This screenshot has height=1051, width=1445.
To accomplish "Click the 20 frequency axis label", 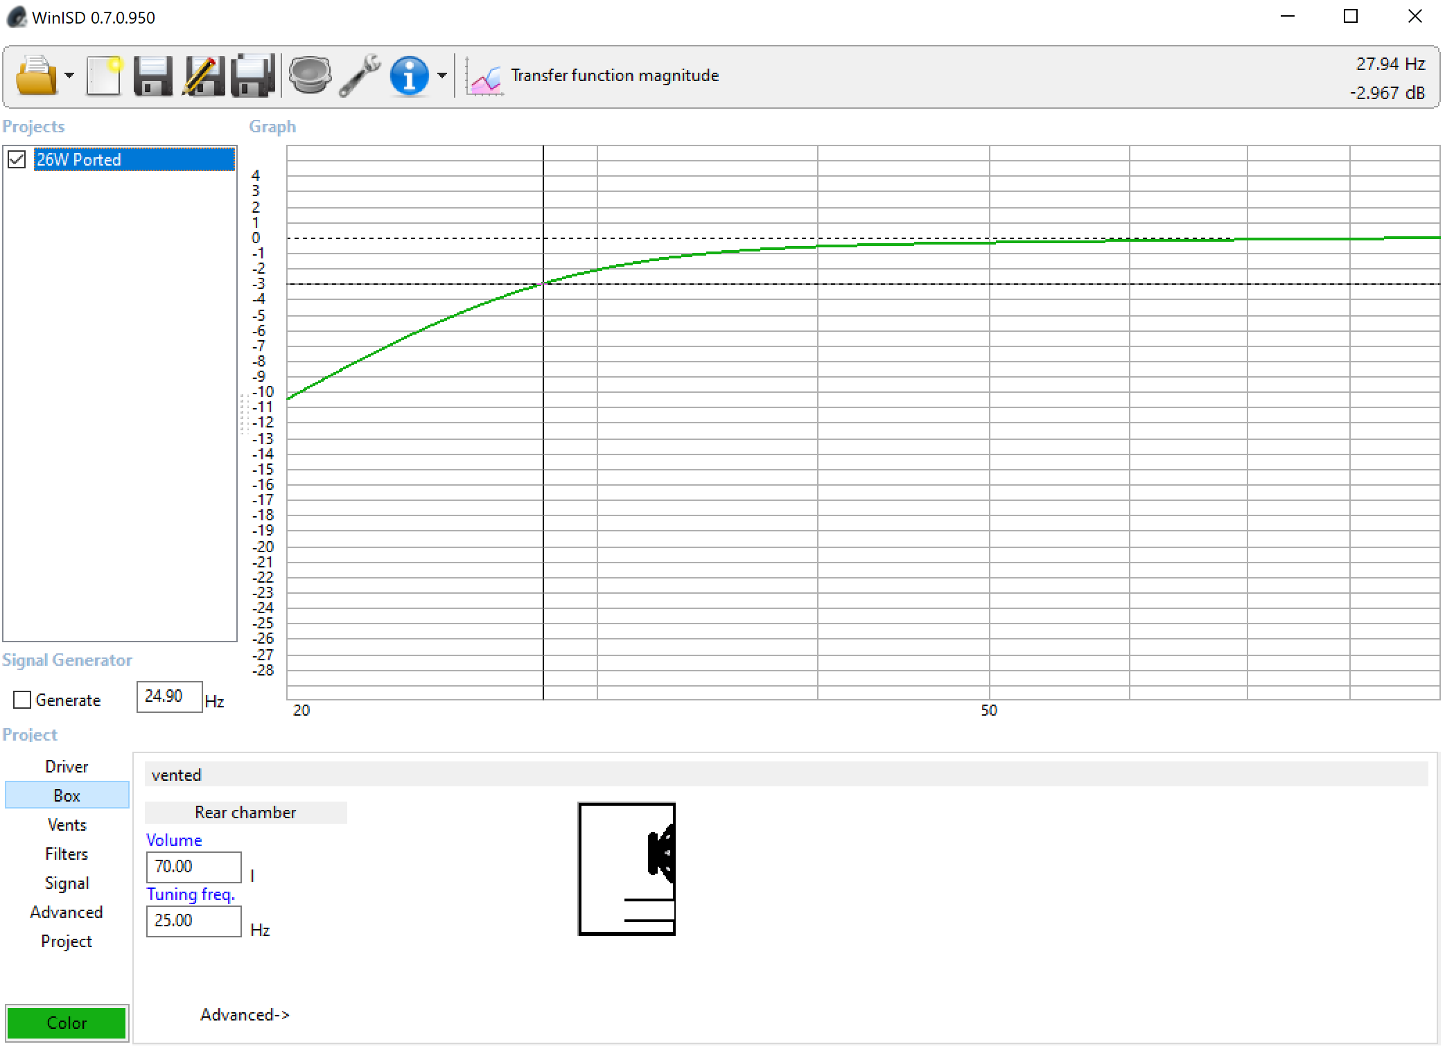I will (301, 710).
